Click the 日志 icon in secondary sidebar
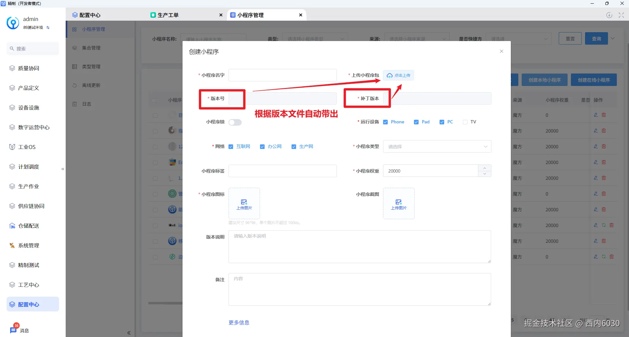The width and height of the screenshot is (629, 337). 75,104
